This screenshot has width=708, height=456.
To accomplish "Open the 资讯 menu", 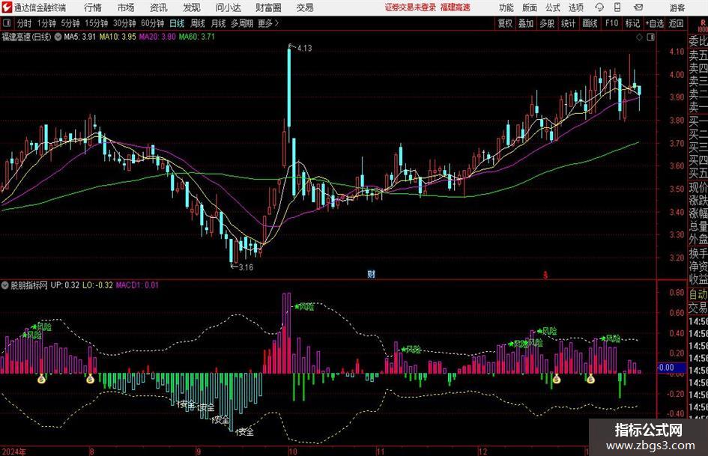I will [x=159, y=7].
